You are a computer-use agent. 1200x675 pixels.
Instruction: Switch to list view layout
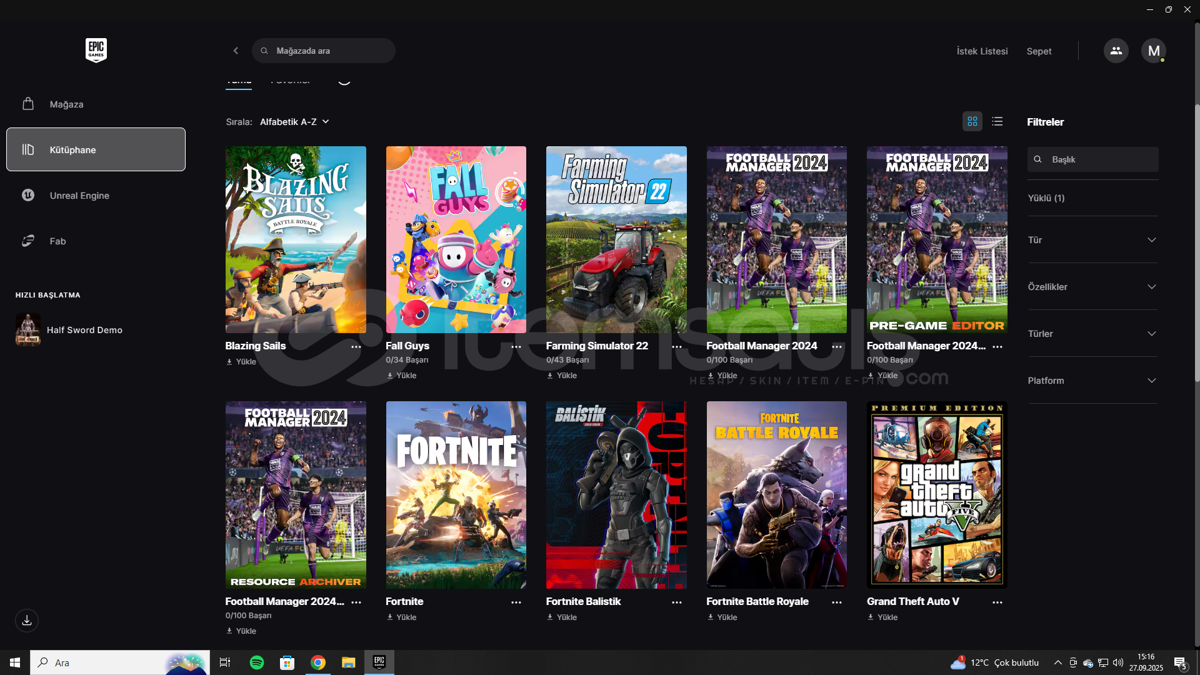[x=997, y=121]
